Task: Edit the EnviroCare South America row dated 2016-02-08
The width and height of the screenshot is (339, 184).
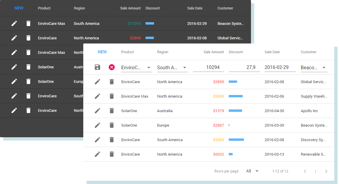Action: (97, 140)
